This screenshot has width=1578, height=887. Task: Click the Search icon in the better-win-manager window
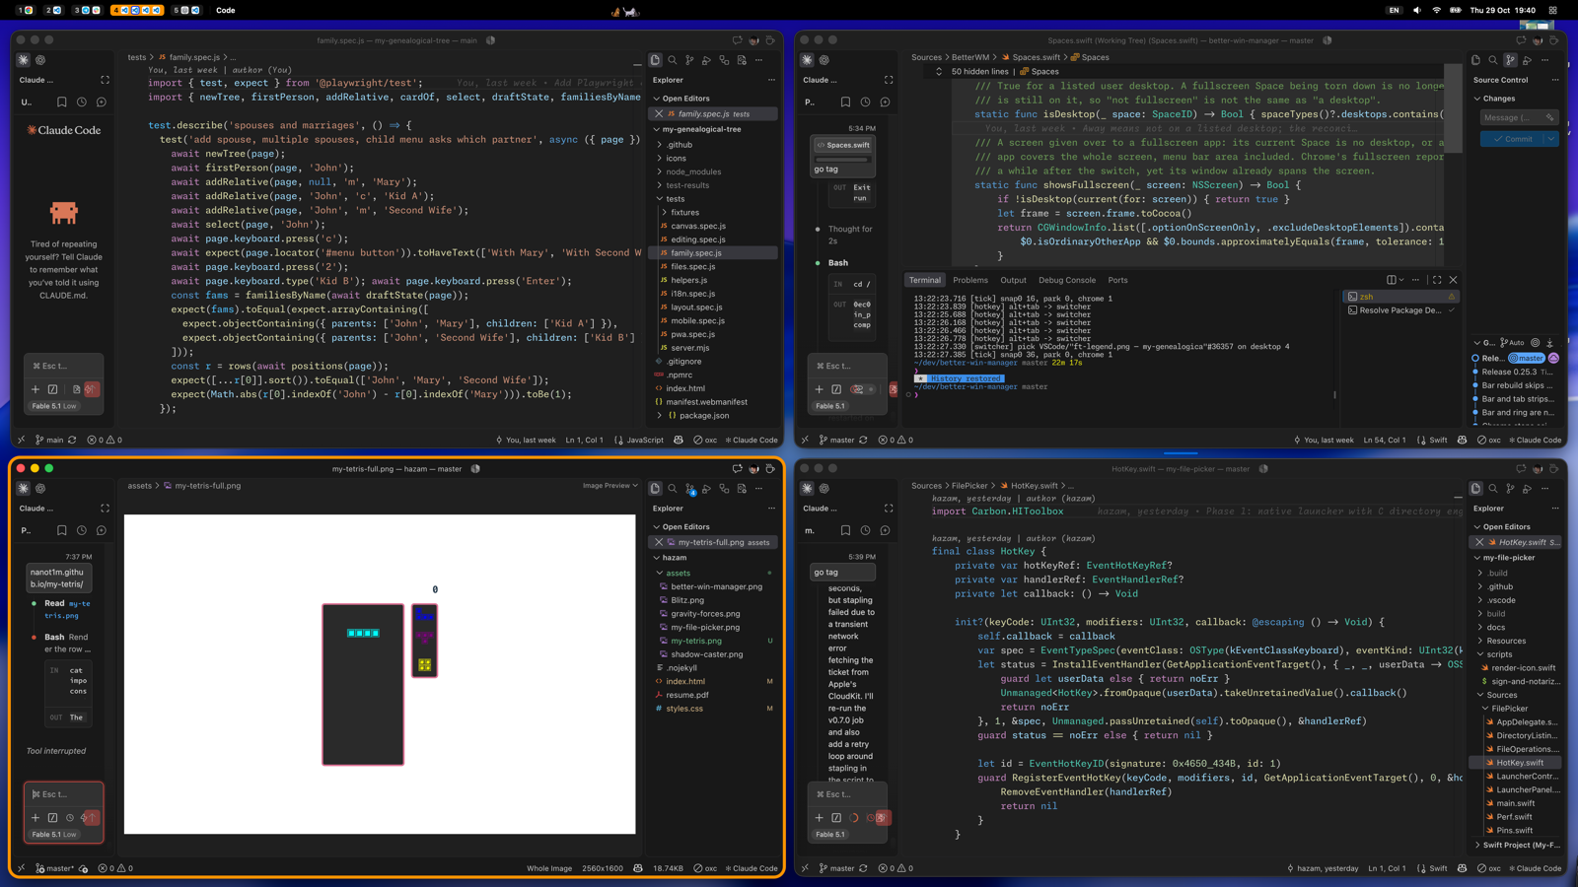pos(1493,60)
